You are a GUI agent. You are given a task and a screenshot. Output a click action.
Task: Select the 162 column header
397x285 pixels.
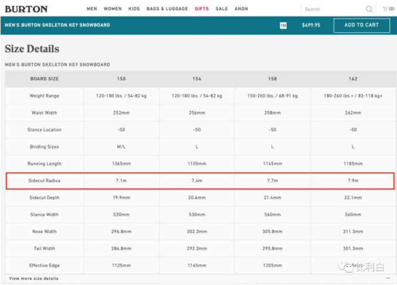coord(353,79)
